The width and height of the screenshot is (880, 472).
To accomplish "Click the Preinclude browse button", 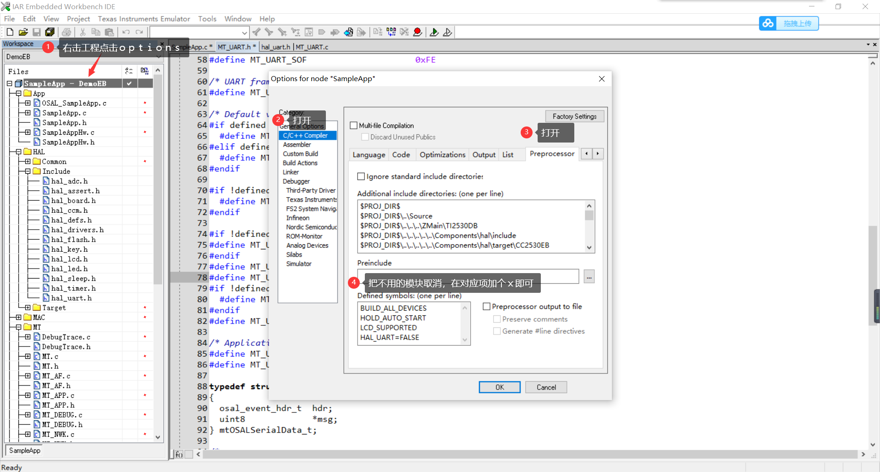I will coord(589,277).
